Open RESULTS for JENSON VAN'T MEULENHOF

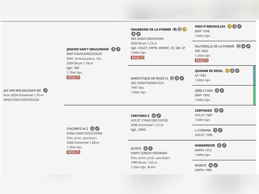pos(73,77)
